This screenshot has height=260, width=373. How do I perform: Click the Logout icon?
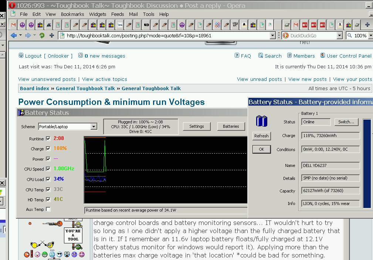(21, 56)
